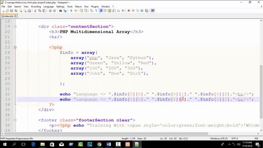The image size is (263, 148).
Task: Open the Macro menu
Action: pos(78,7)
